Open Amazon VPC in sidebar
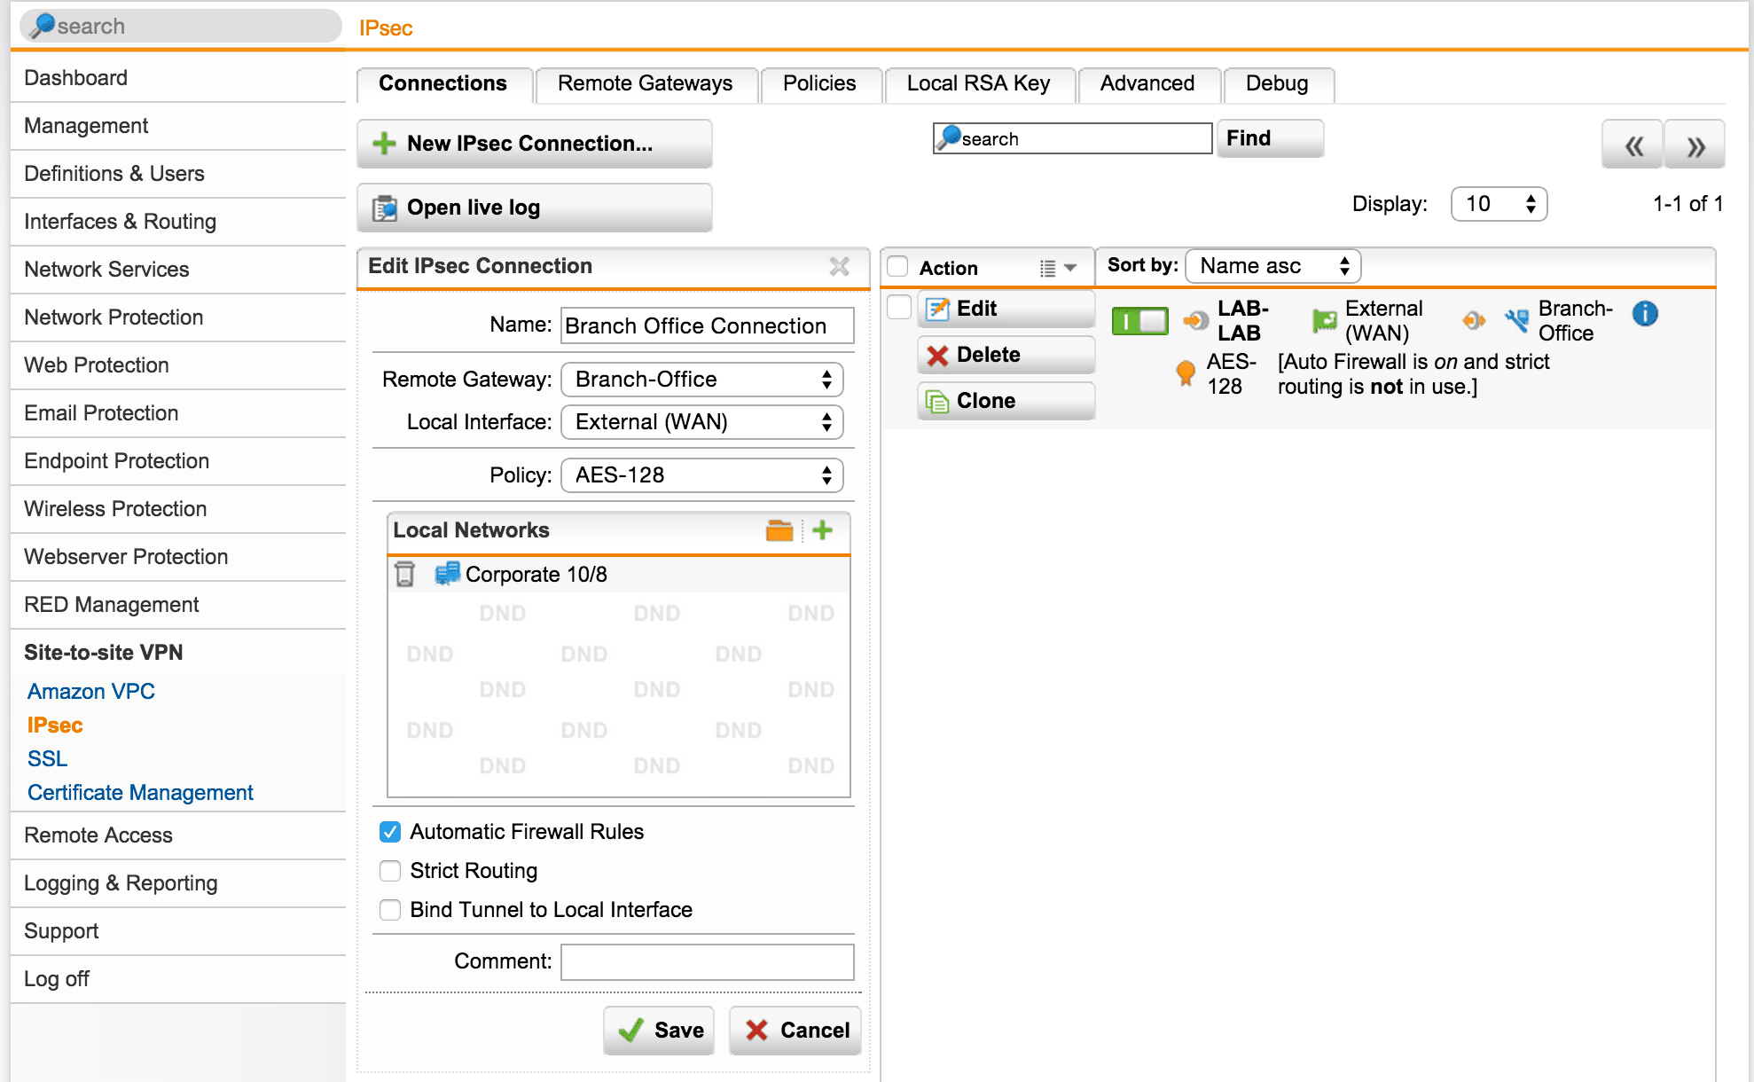The height and width of the screenshot is (1082, 1754). click(x=91, y=692)
